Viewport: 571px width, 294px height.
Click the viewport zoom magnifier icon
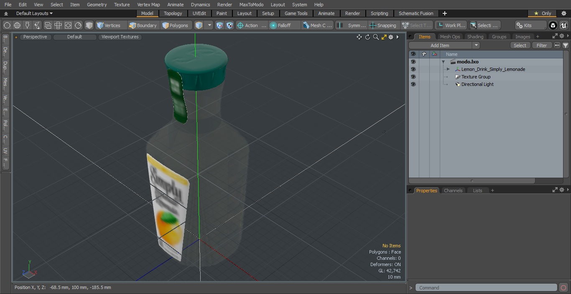(x=376, y=37)
